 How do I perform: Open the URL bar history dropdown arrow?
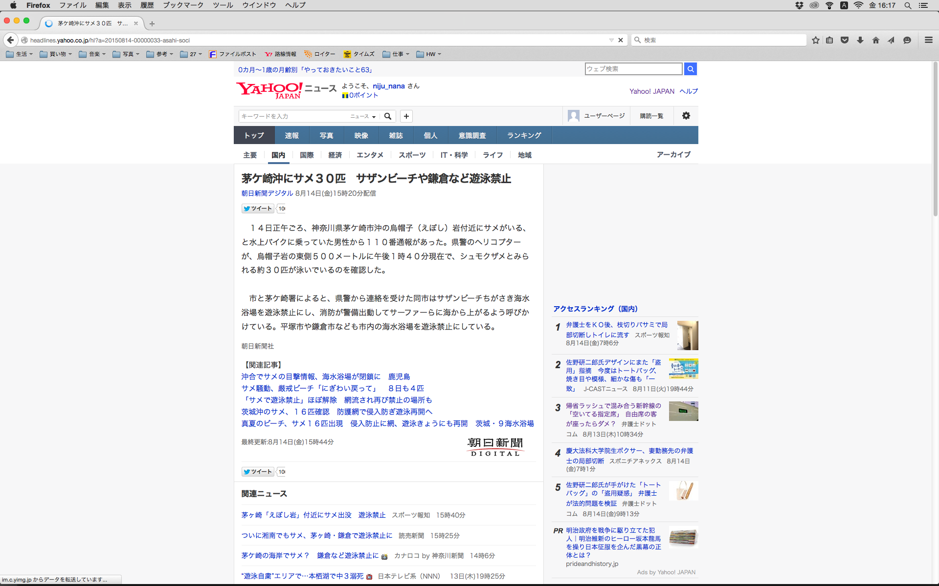(611, 40)
